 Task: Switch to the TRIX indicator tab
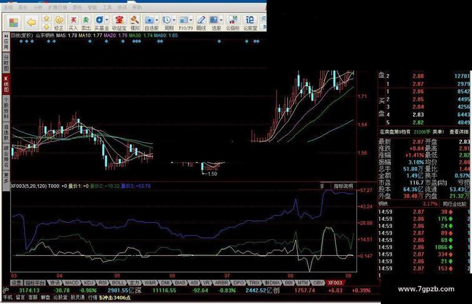(254, 283)
